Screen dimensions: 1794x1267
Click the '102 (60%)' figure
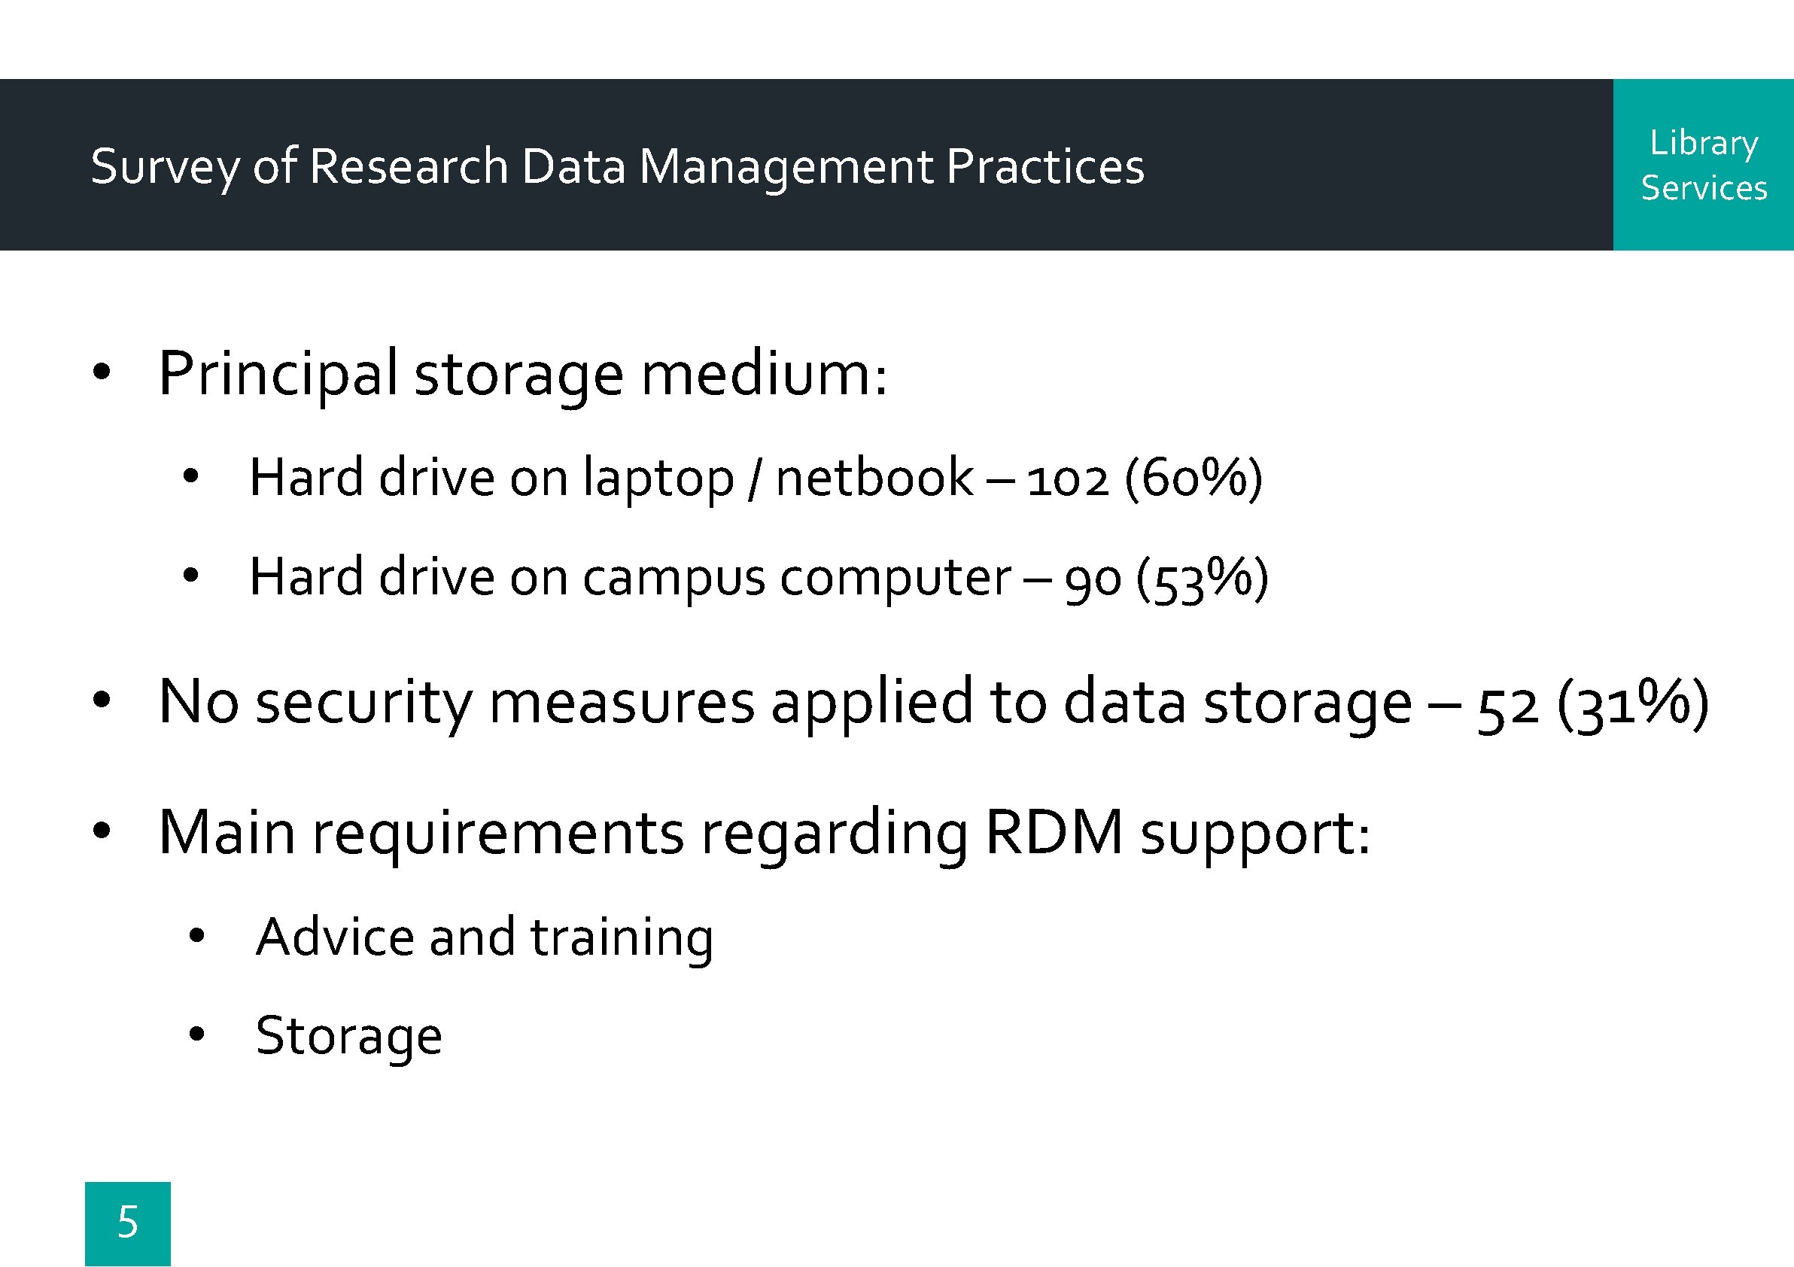pyautogui.click(x=1144, y=479)
